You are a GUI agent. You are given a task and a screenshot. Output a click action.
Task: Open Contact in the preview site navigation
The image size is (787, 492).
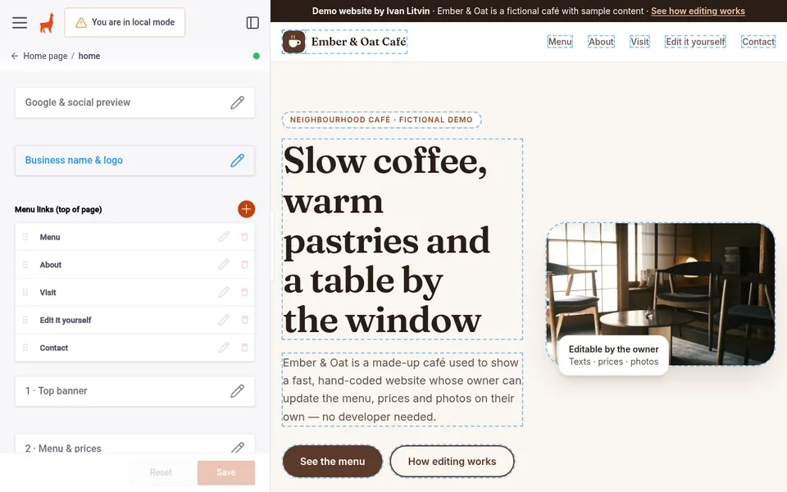[758, 42]
